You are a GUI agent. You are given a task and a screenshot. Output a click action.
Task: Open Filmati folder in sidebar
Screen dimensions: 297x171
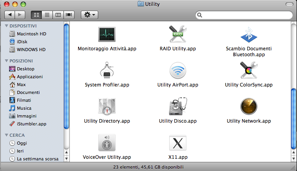[x=20, y=100]
